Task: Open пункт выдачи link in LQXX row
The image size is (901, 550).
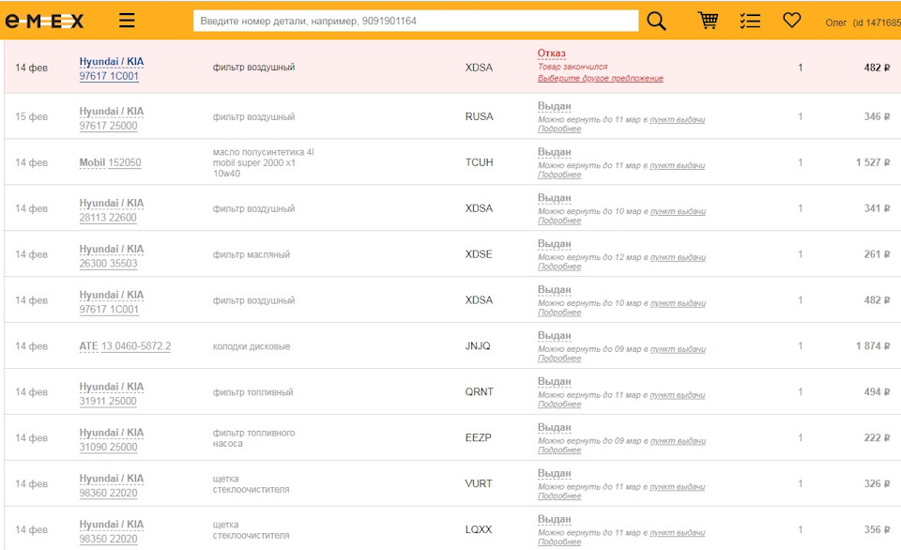Action: [x=678, y=533]
